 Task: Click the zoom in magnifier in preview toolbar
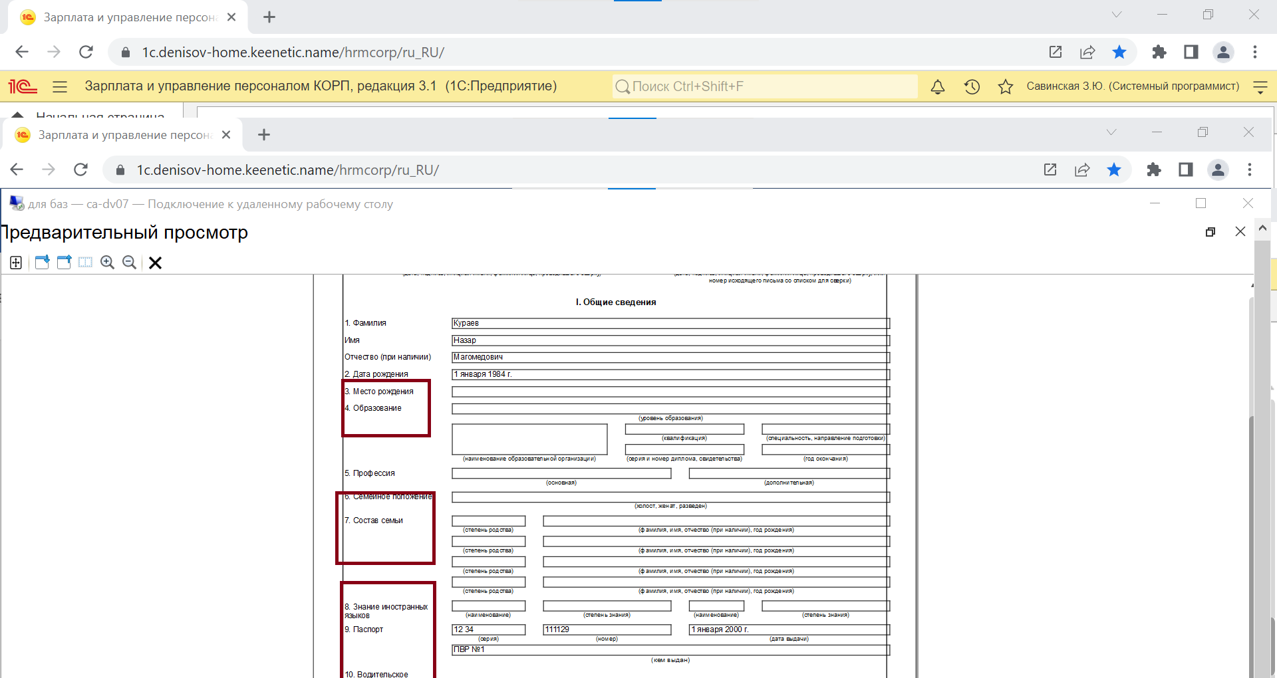tap(107, 263)
